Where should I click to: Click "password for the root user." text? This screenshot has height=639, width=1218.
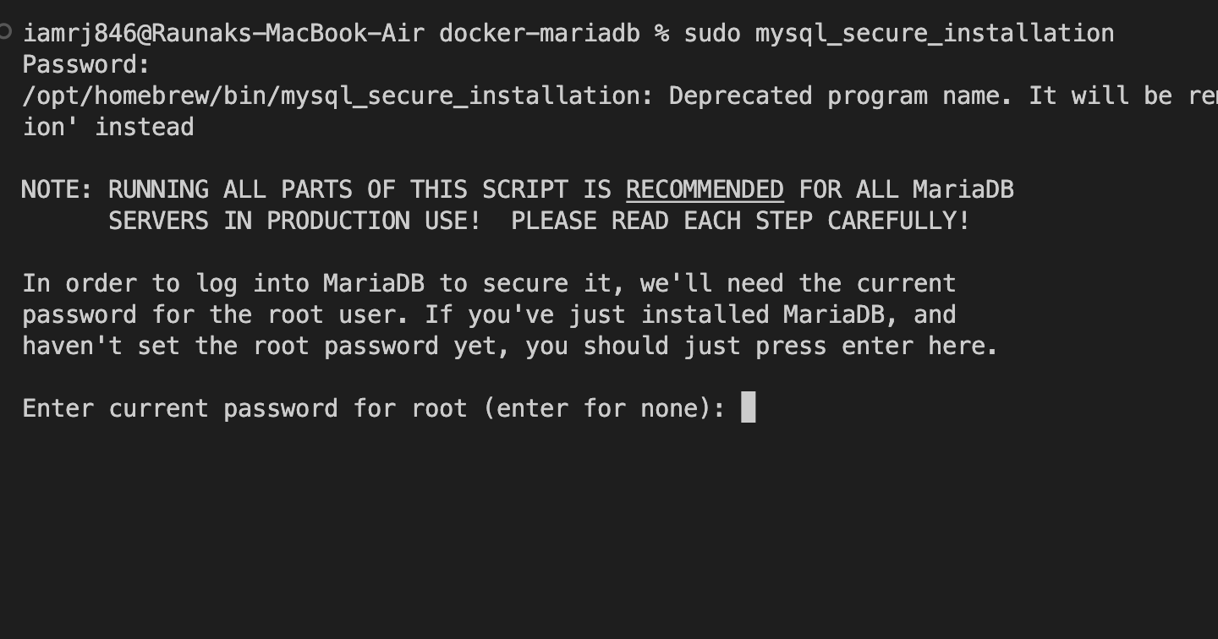(216, 314)
